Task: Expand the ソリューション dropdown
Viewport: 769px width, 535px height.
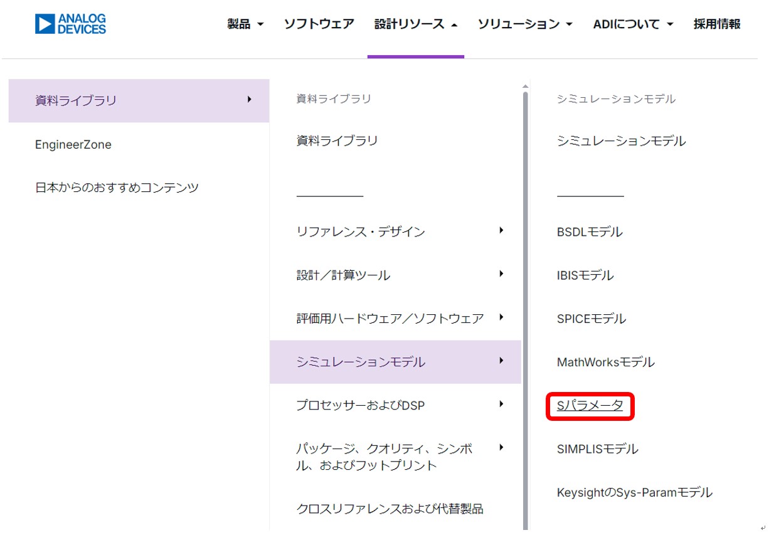Action: (x=525, y=24)
